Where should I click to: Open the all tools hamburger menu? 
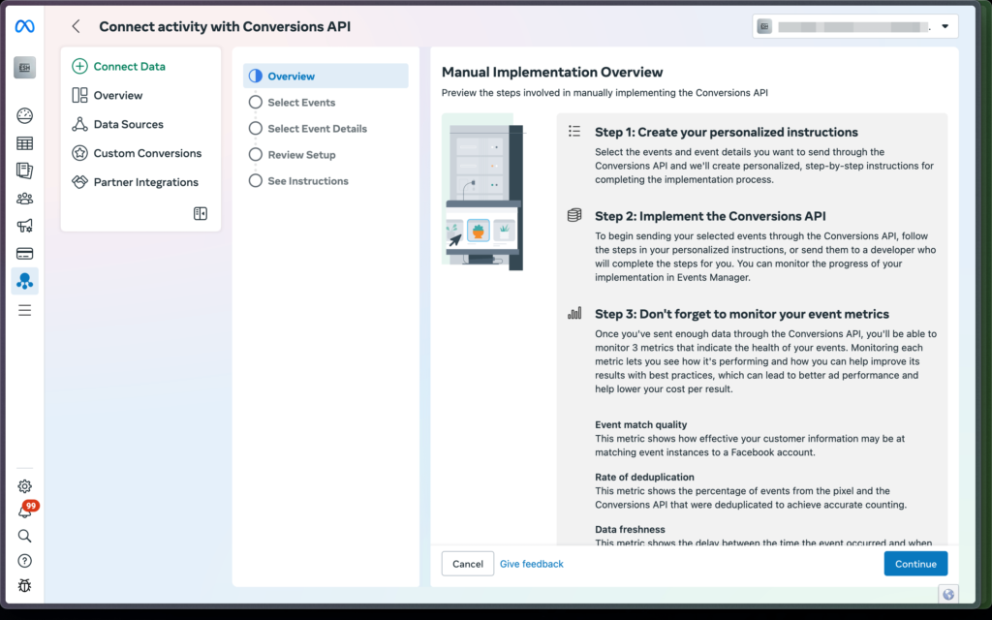[x=24, y=310]
